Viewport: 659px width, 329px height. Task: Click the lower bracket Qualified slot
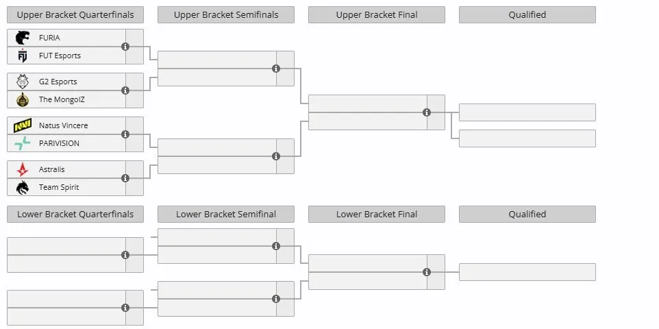pyautogui.click(x=527, y=272)
